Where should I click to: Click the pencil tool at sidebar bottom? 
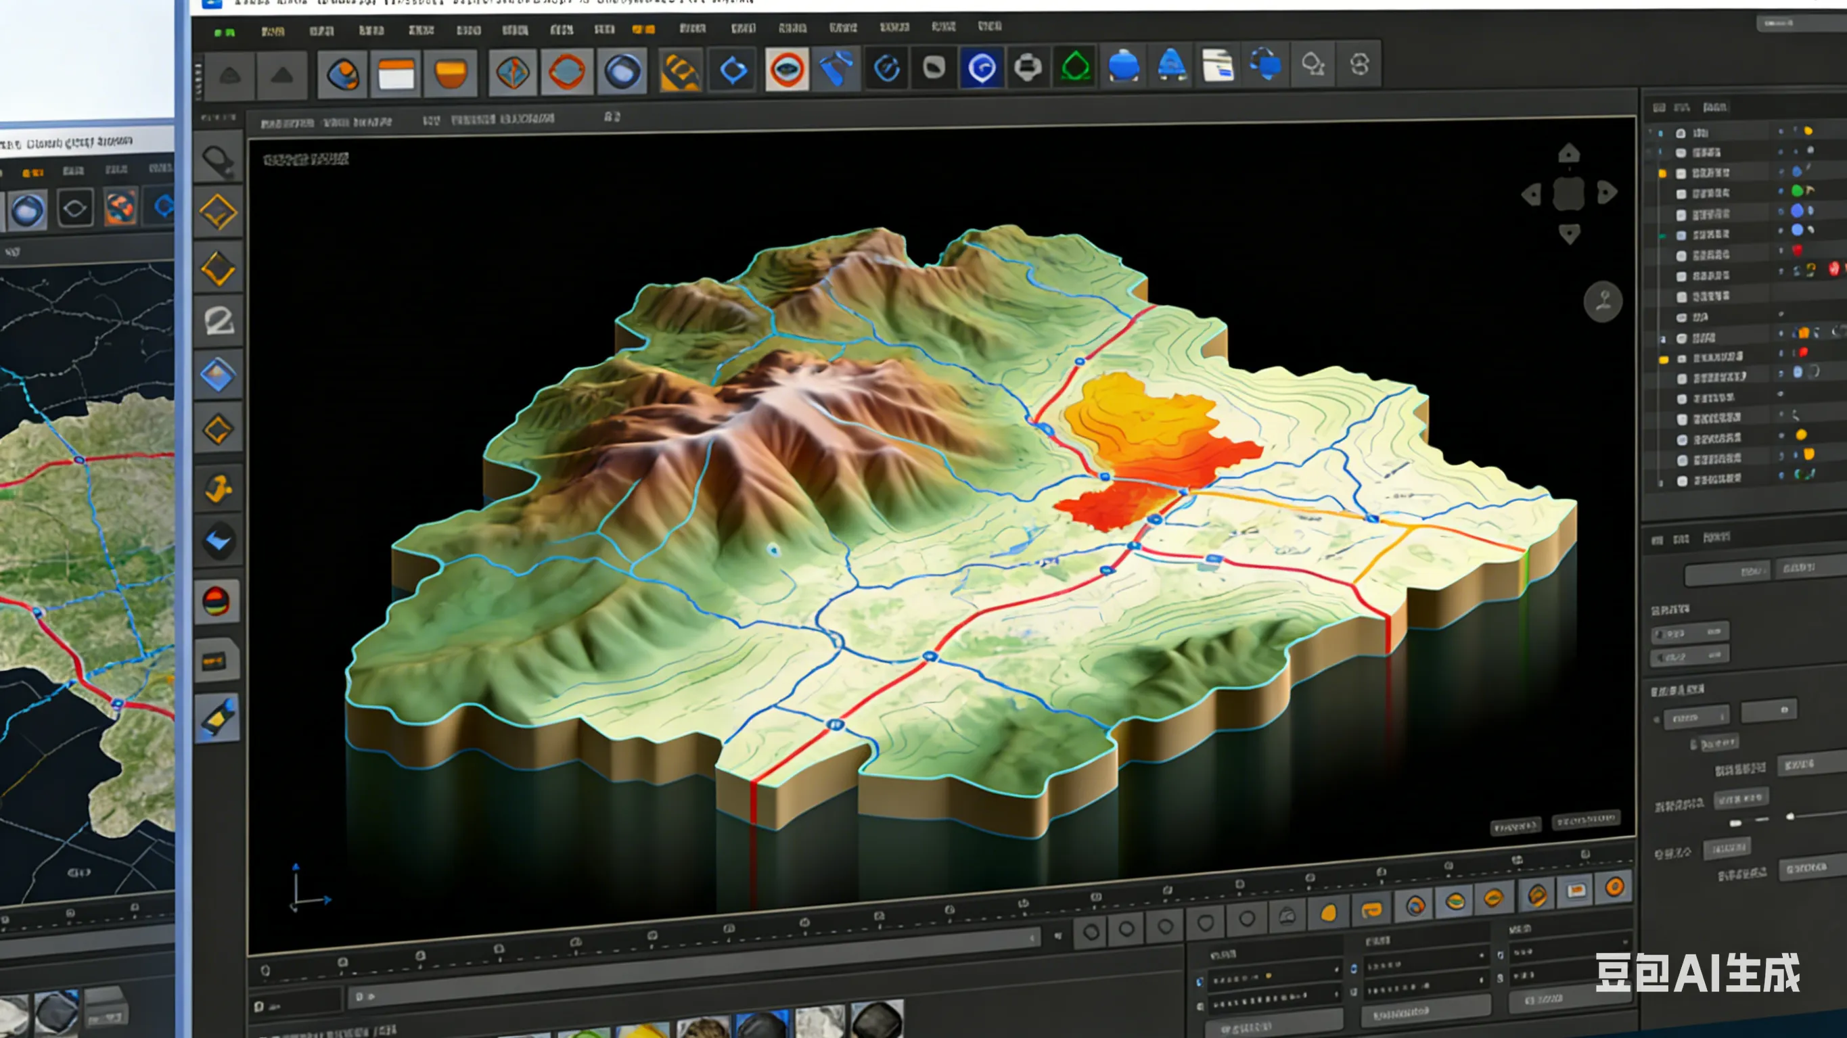pos(218,717)
